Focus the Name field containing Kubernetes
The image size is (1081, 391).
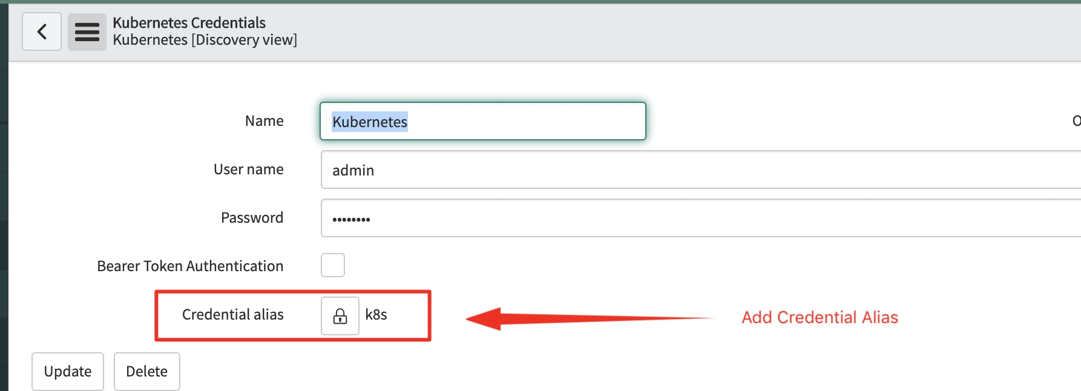[x=483, y=121]
